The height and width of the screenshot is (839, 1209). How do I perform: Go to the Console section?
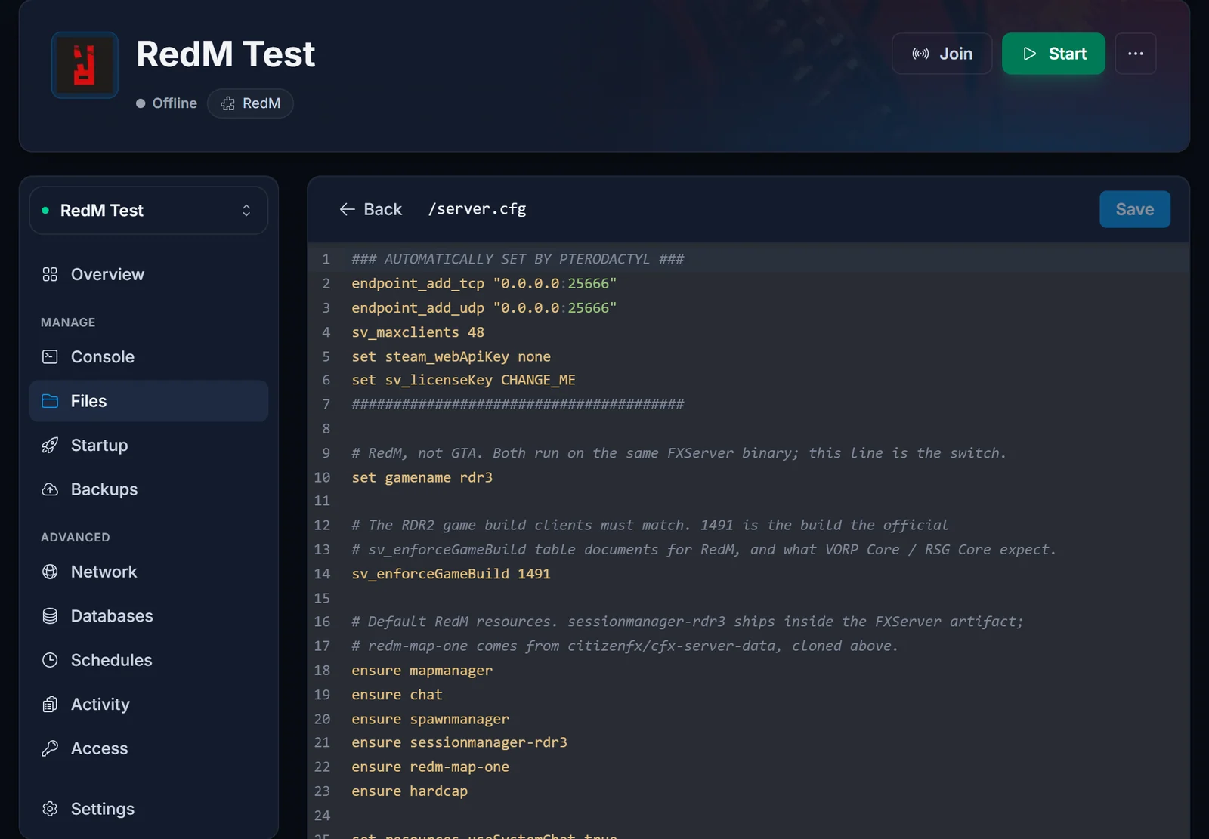click(x=149, y=356)
